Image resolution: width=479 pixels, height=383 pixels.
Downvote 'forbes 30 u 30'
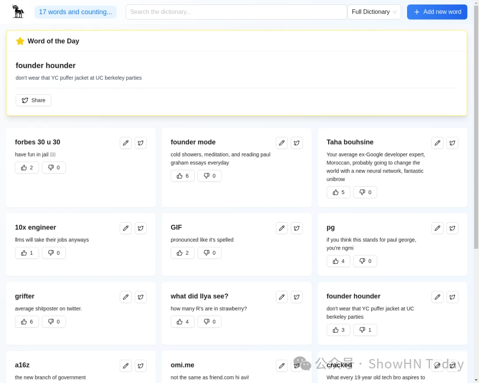coord(54,168)
